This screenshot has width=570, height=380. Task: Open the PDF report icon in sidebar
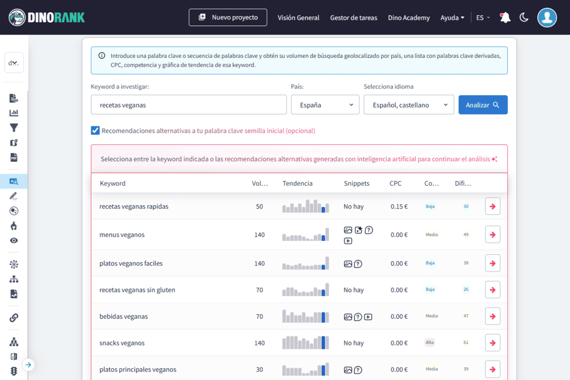[x=14, y=157]
